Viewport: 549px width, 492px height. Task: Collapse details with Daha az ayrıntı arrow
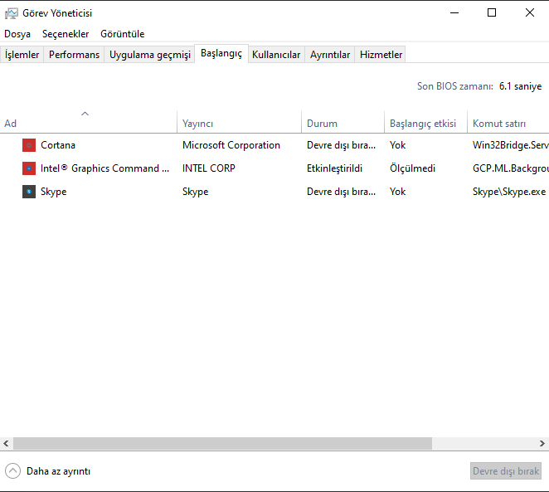[x=13, y=471]
